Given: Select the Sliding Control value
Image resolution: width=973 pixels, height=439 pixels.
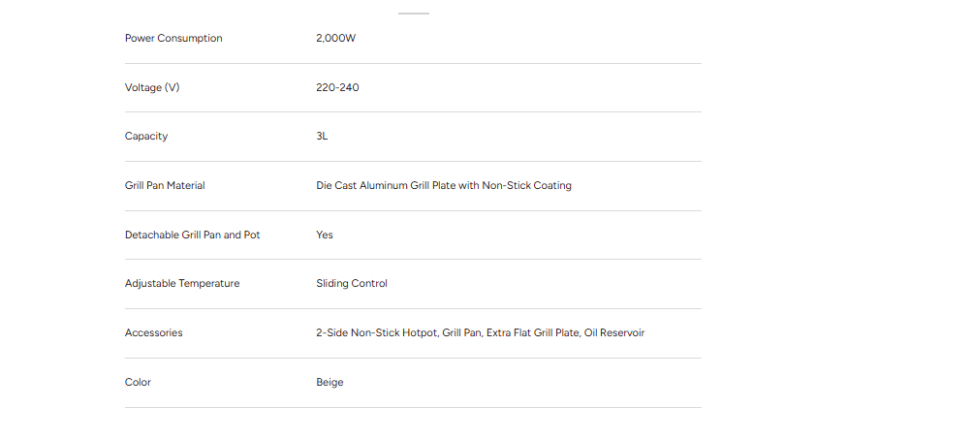Looking at the screenshot, I should (351, 283).
